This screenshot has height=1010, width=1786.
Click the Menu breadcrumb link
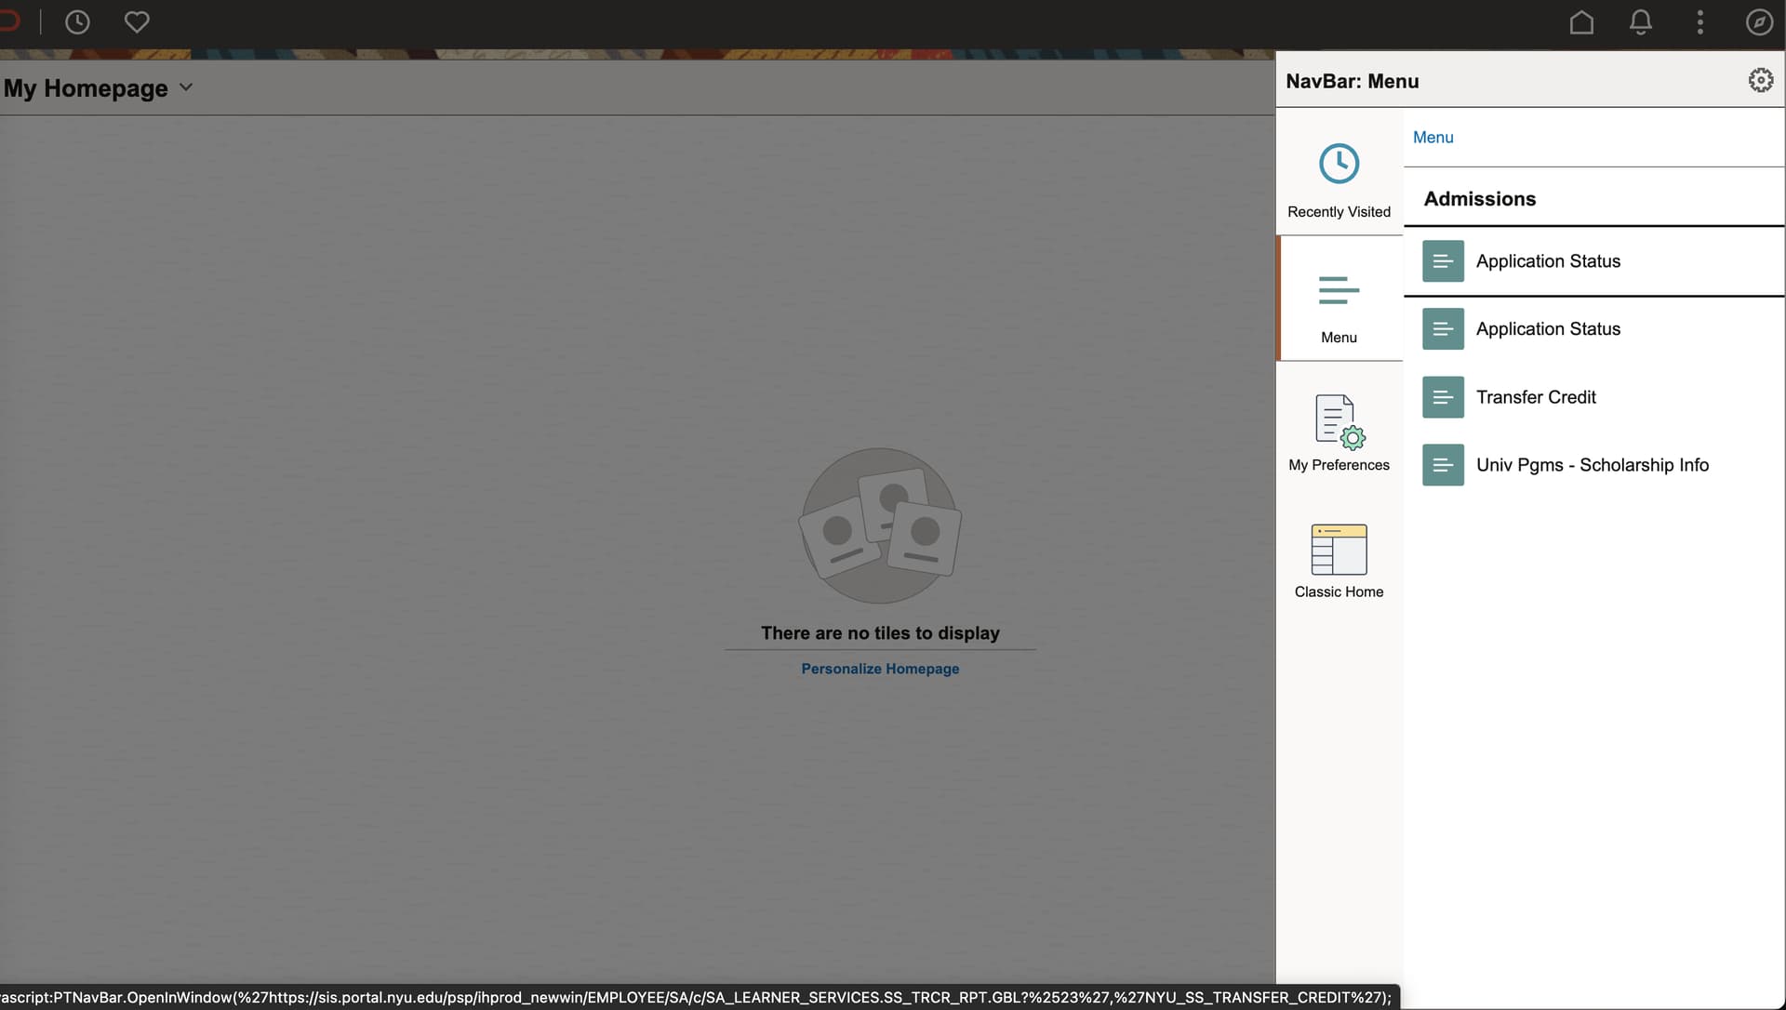point(1433,138)
